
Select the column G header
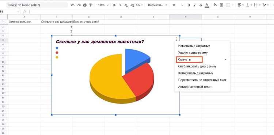[218, 17]
